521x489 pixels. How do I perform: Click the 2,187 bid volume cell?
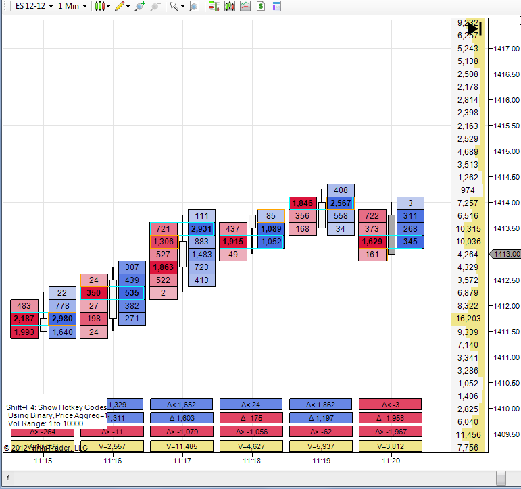pyautogui.click(x=24, y=319)
